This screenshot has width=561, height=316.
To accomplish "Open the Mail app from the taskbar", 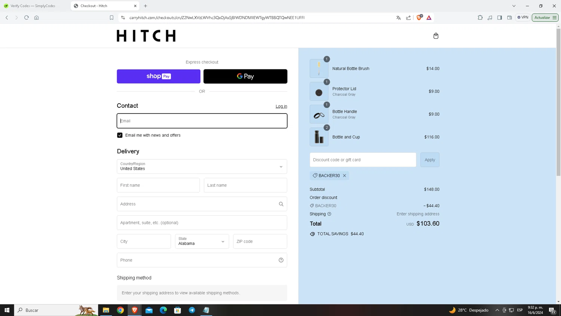I will pos(149,310).
